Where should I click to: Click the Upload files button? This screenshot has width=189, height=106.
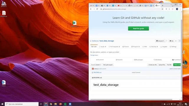(162, 65)
